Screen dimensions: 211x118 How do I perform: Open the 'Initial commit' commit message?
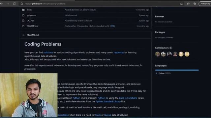[x=71, y=15]
